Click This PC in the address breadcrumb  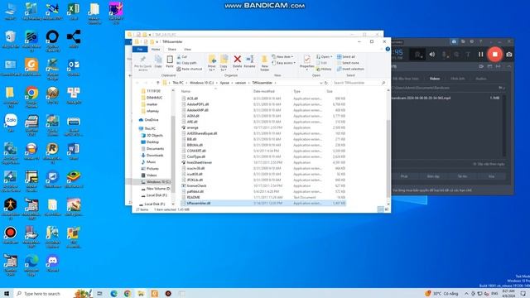[x=178, y=83]
